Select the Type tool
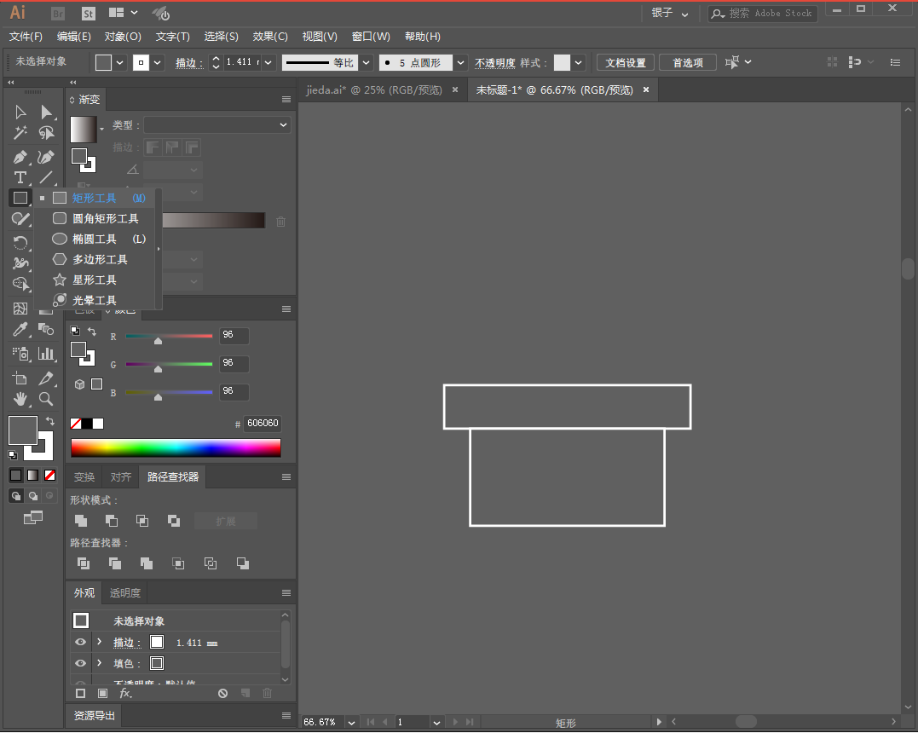The width and height of the screenshot is (918, 733). pyautogui.click(x=20, y=177)
